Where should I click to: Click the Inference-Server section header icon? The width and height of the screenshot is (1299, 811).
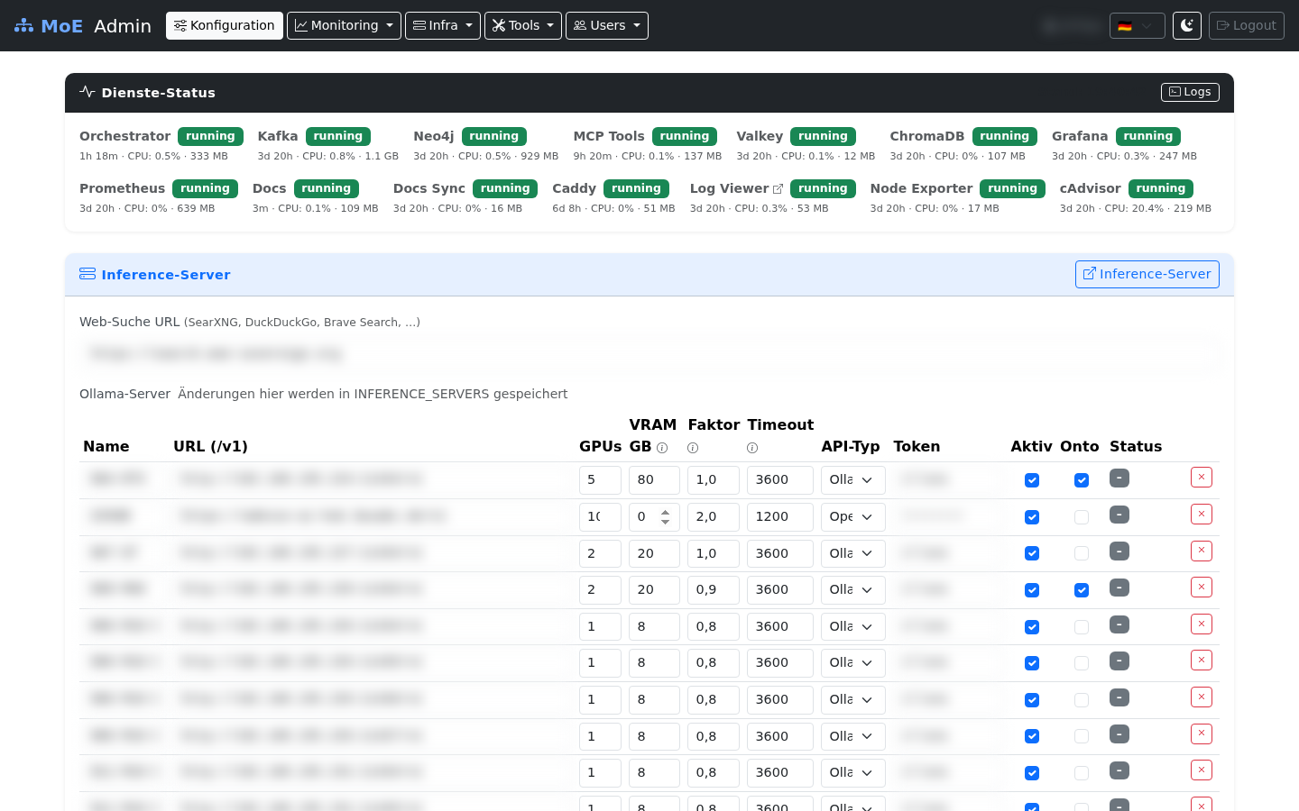click(x=88, y=274)
